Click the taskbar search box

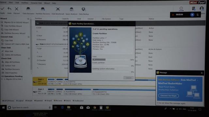point(30,108)
